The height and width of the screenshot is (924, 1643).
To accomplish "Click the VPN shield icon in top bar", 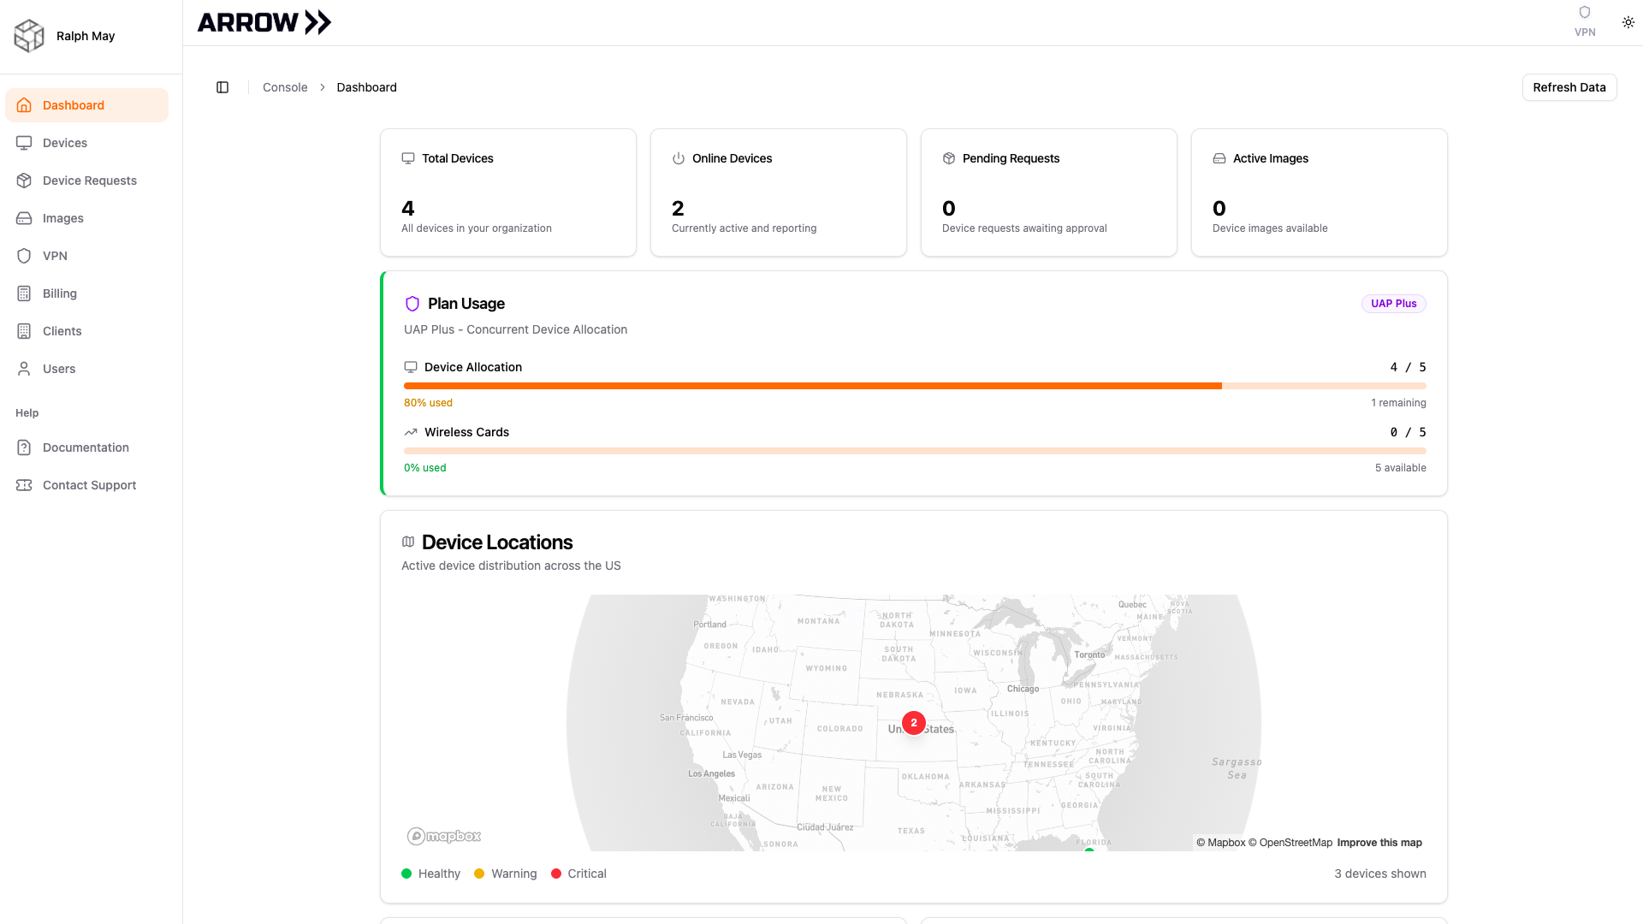I will coord(1585,12).
